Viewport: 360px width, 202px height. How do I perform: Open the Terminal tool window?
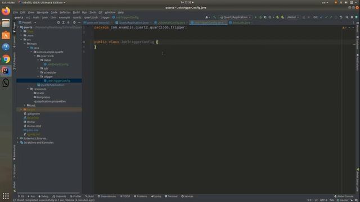click(171, 196)
